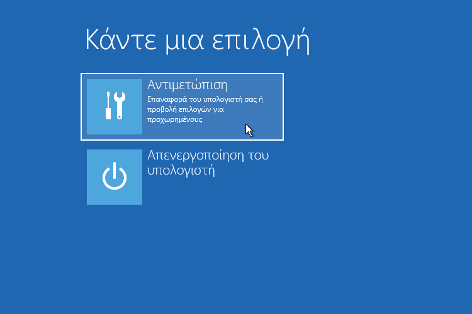
Task: Open troubleshooting via the tools icon
Action: [x=115, y=107]
